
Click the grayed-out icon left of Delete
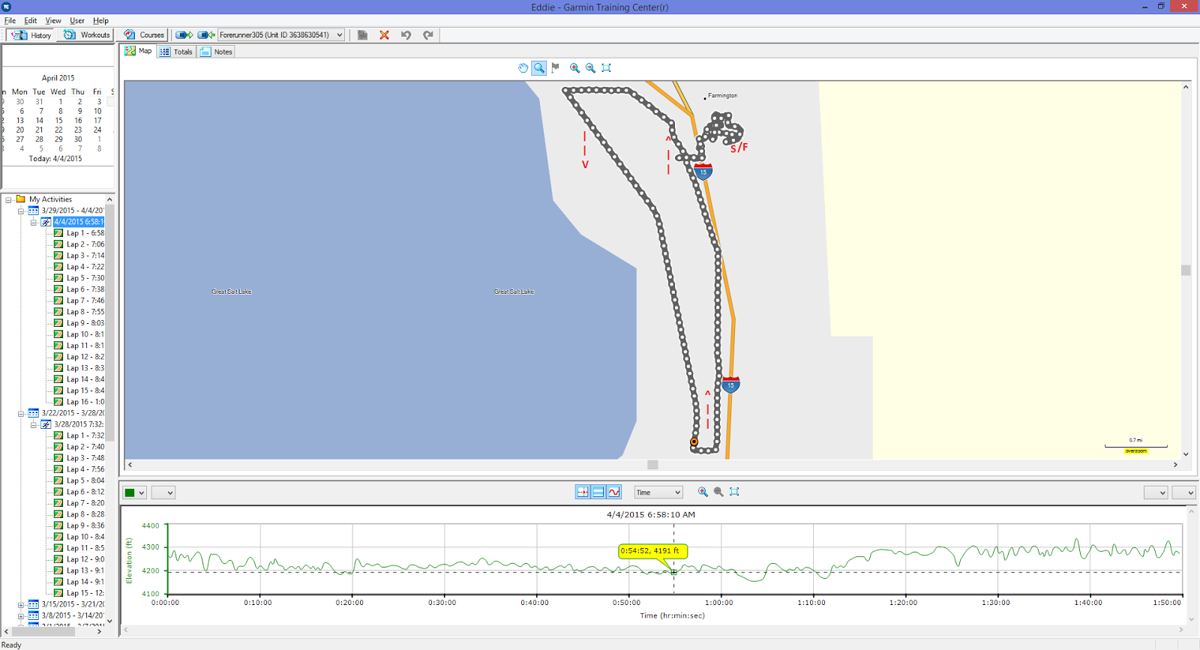[362, 34]
